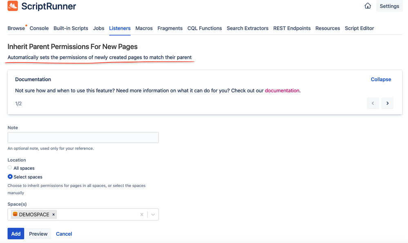This screenshot has height=243, width=408.
Task: Go to home via the house icon
Action: pyautogui.click(x=368, y=6)
